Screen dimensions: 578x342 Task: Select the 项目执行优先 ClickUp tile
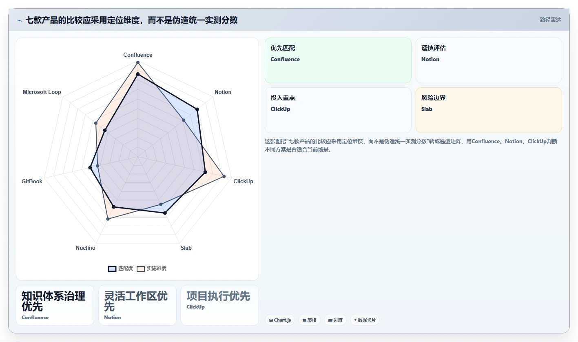pyautogui.click(x=220, y=305)
